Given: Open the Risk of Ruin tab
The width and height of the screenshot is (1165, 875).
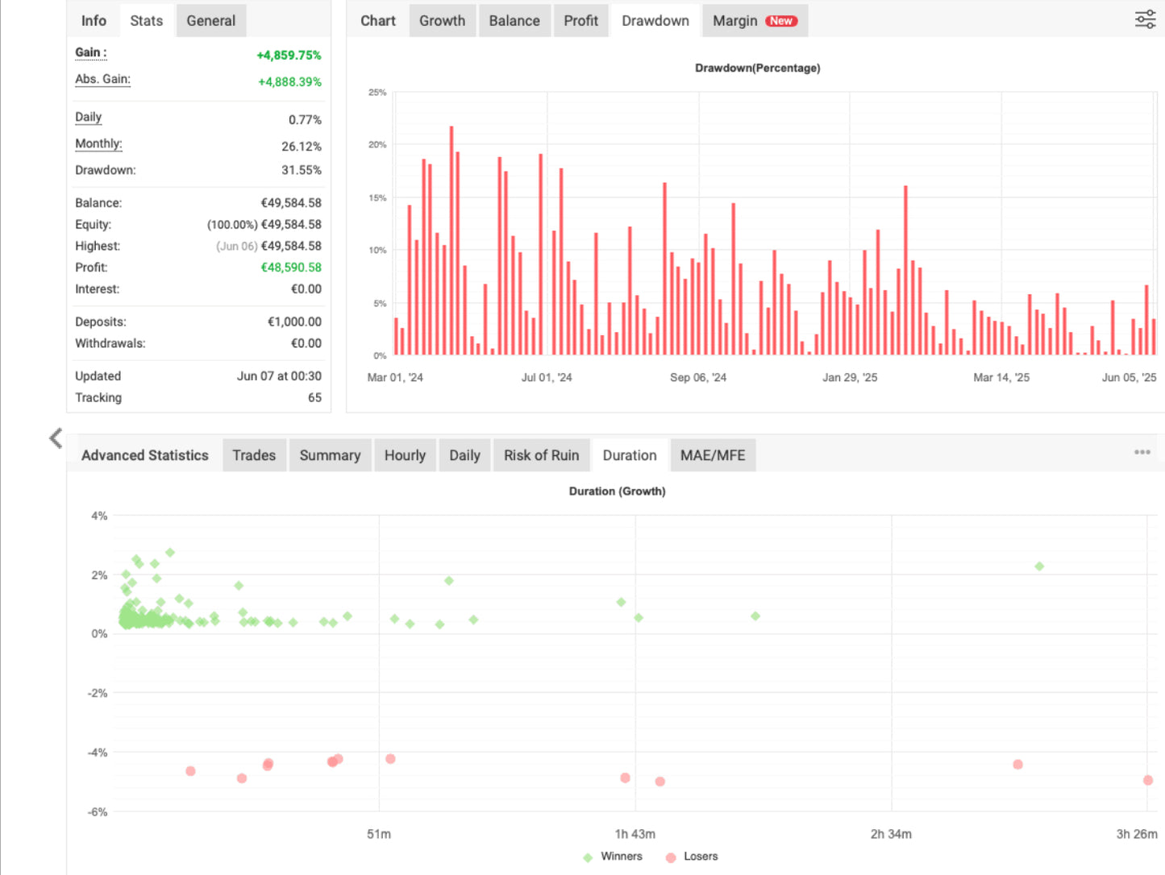Looking at the screenshot, I should [x=541, y=455].
